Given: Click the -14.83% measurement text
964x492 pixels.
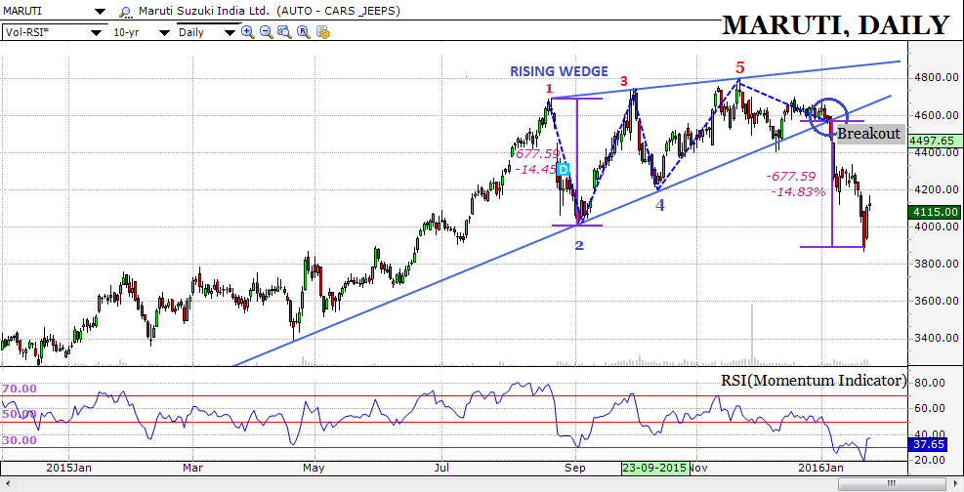Looking at the screenshot, I should coord(798,191).
